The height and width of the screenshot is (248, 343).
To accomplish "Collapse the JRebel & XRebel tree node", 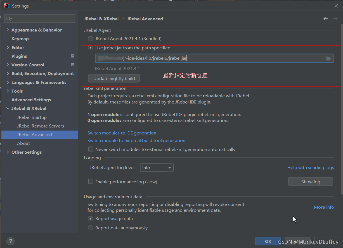I will coord(8,108).
